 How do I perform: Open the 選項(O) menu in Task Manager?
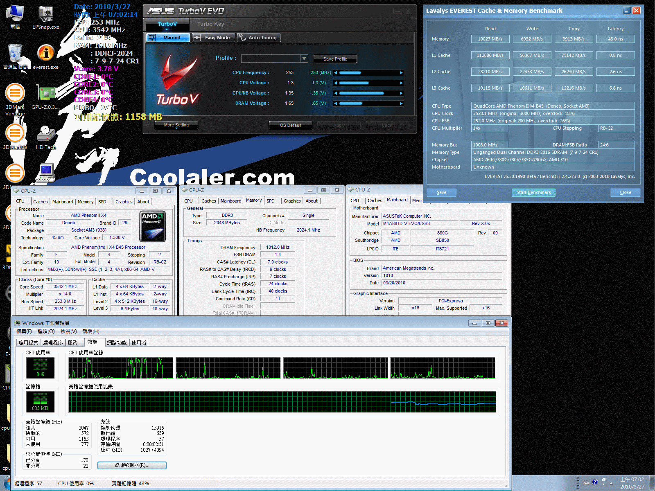pos(46,331)
